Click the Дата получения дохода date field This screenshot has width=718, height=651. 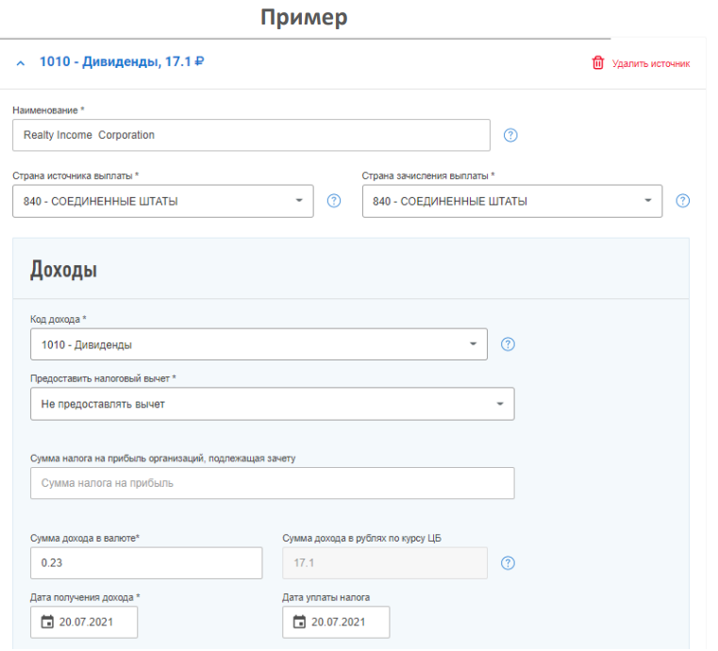click(x=84, y=622)
